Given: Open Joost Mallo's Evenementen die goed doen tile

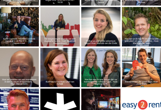Looking at the screenshot, I should point(141,67).
